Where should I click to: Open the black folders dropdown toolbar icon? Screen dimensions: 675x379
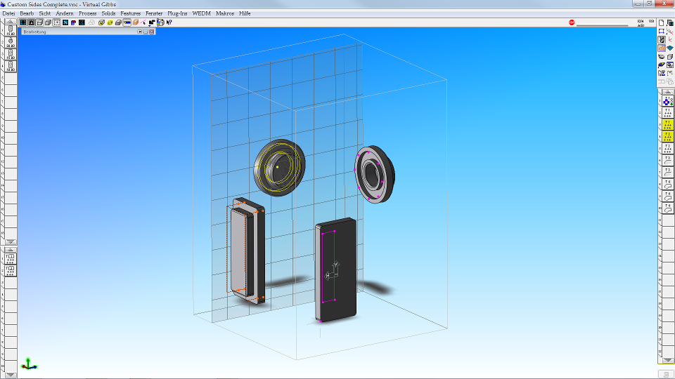pos(152,22)
